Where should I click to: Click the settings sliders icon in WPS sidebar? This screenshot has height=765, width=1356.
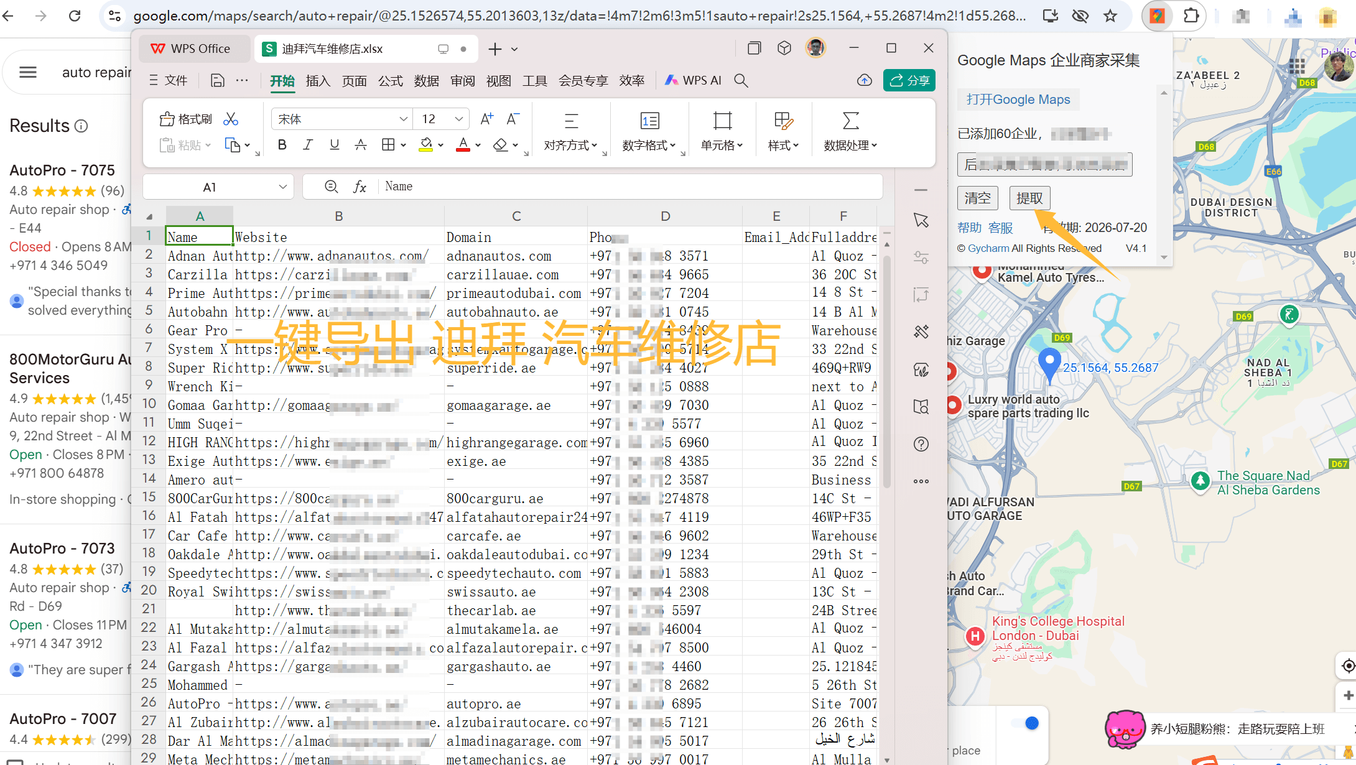921,257
